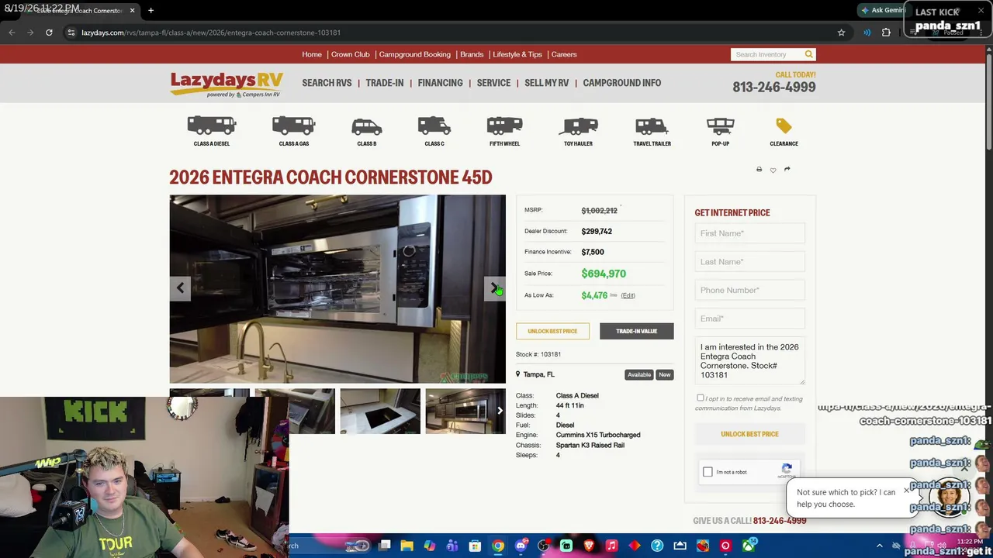
Task: Open the Lifestyle & Tips link
Action: [517, 54]
